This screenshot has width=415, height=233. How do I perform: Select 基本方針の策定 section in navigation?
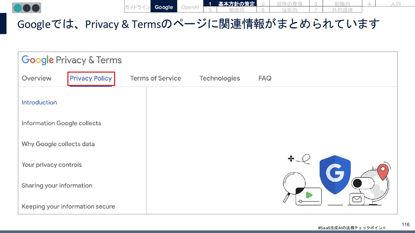click(236, 4)
